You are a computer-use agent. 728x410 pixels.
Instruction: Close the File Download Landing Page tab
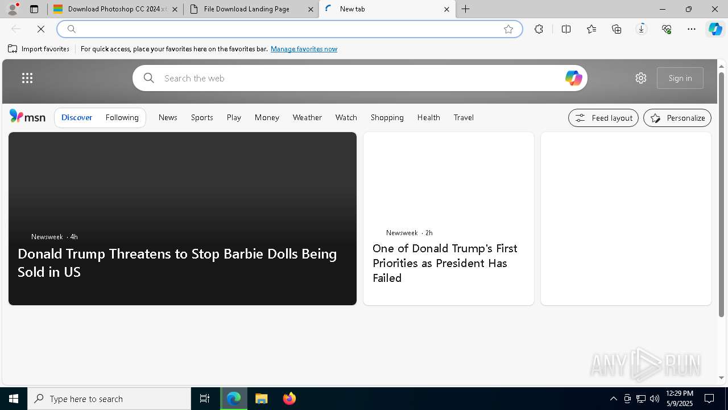(x=311, y=9)
